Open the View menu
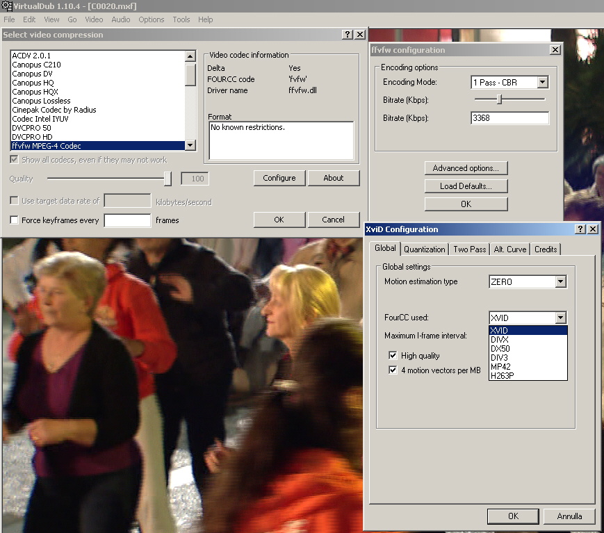Viewport: 604px width, 533px height. point(51,19)
